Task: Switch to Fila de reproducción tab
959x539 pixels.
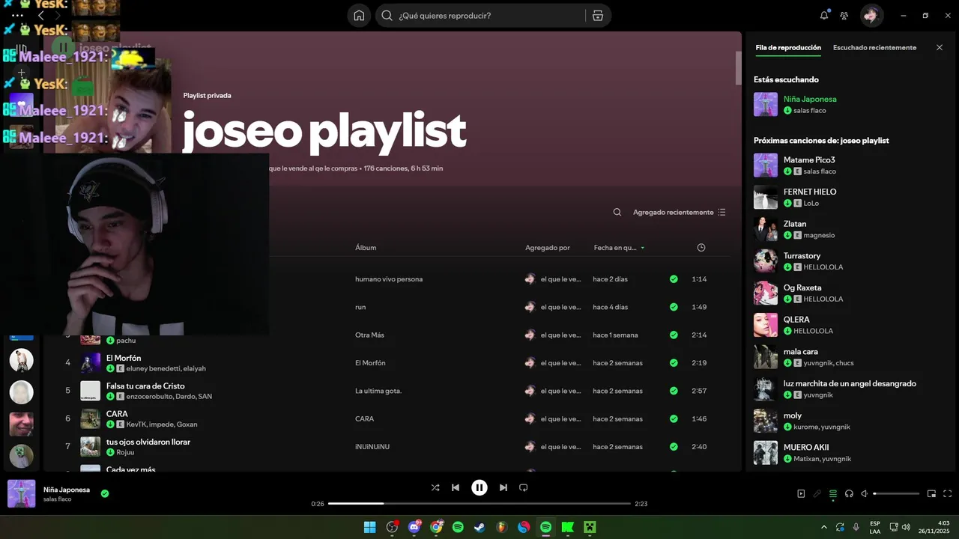Action: pos(788,47)
